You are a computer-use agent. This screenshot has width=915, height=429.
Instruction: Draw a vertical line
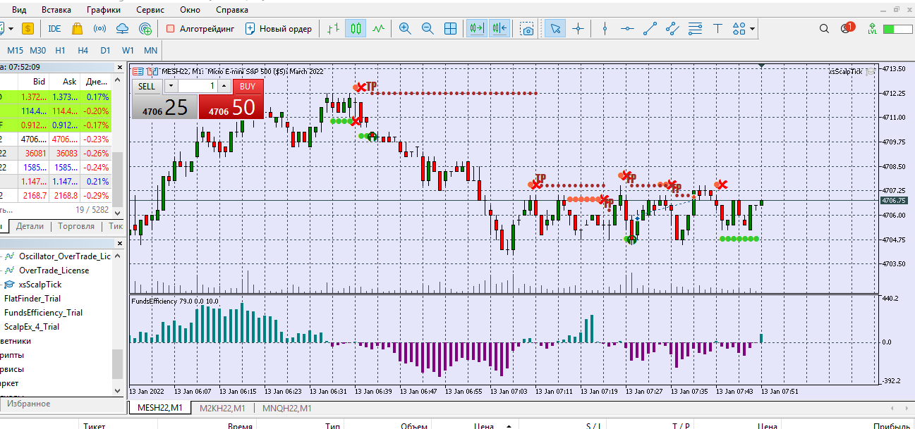pos(605,29)
